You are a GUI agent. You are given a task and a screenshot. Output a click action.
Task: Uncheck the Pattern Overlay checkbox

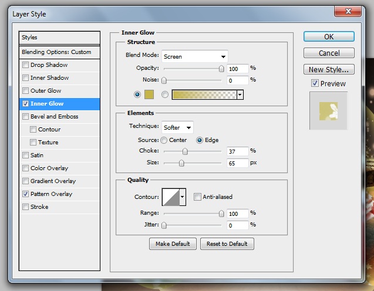pos(25,194)
